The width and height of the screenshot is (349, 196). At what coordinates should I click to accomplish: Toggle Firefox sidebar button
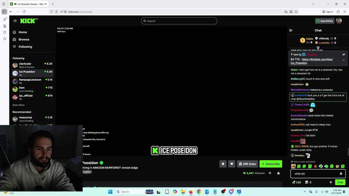click(4, 12)
